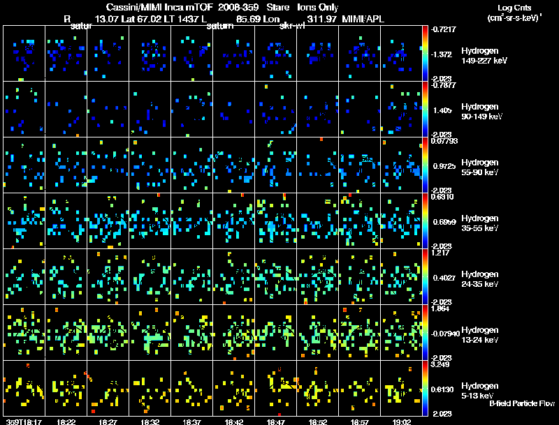
Task: Click the "18:27" time label
Action: pyautogui.click(x=108, y=422)
